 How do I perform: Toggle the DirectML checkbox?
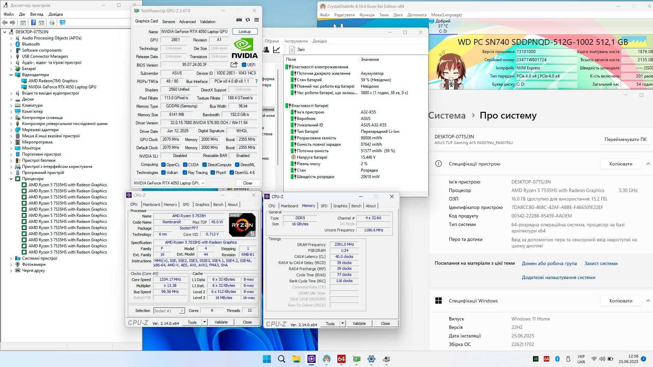click(237, 165)
